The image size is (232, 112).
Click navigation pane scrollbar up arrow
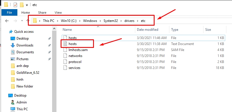pos(54,28)
